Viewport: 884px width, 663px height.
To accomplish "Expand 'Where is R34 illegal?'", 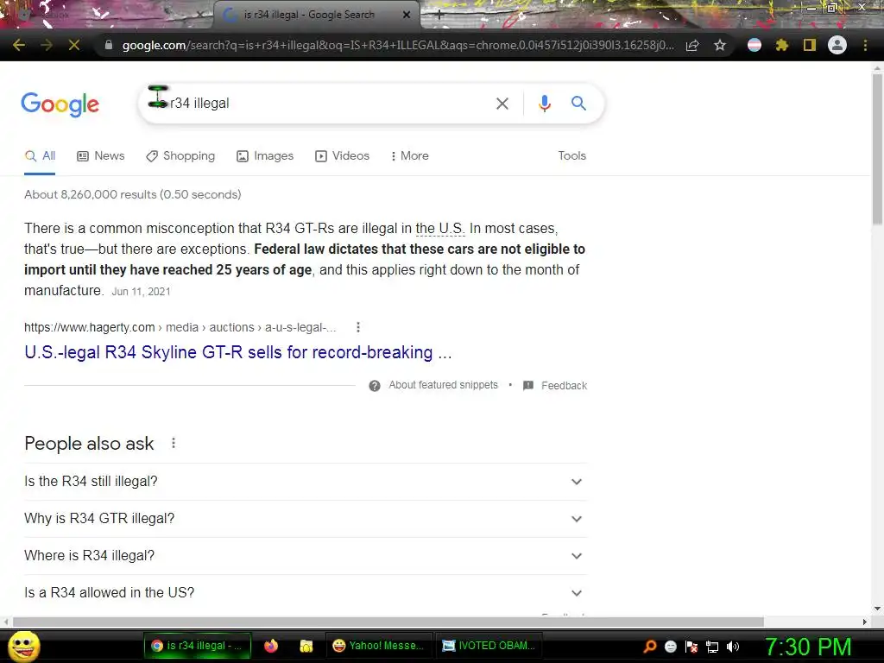I will tap(306, 556).
